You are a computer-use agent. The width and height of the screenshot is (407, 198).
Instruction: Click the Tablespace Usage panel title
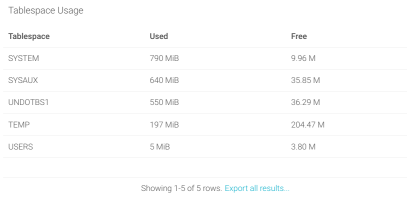tap(45, 10)
